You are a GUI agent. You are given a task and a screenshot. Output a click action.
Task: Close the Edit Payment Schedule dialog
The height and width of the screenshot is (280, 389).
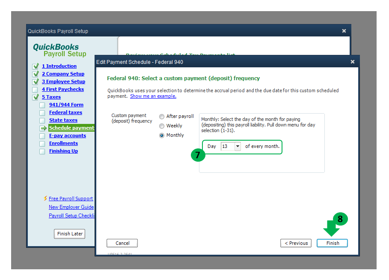[353, 62]
